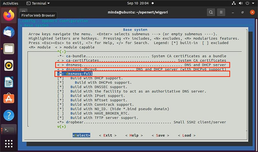Toggle Build with DHCPv6 support checkbox
Screen dimensions: 258x152
coord(60,83)
